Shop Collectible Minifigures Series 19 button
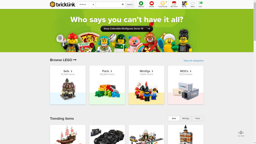This screenshot has width=256, height=144. 127,29
